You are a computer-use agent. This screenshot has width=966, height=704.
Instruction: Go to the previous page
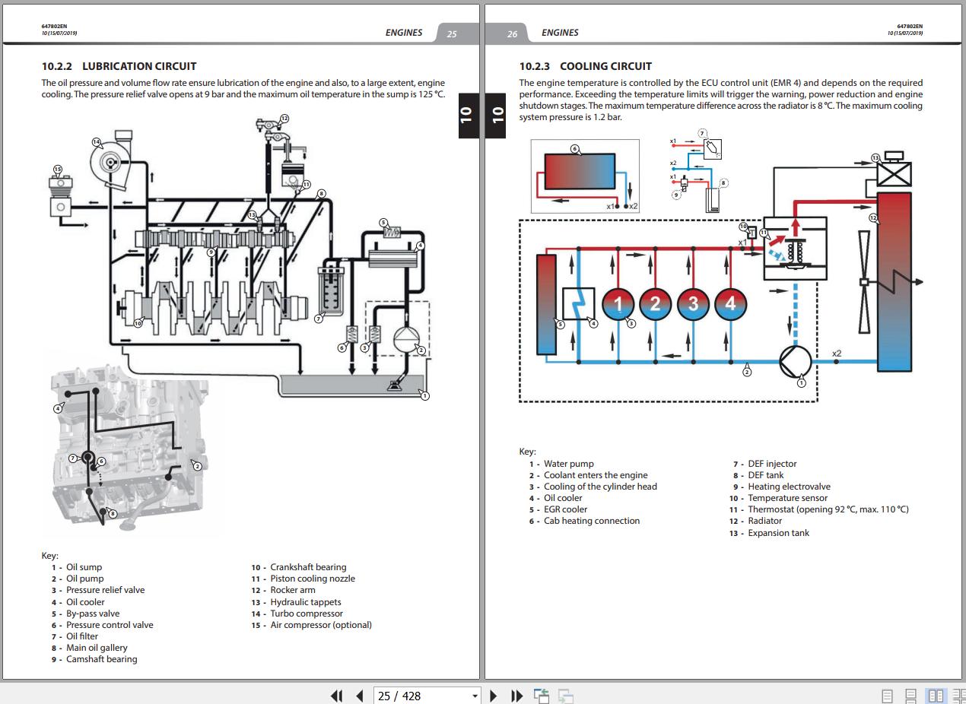(x=359, y=696)
